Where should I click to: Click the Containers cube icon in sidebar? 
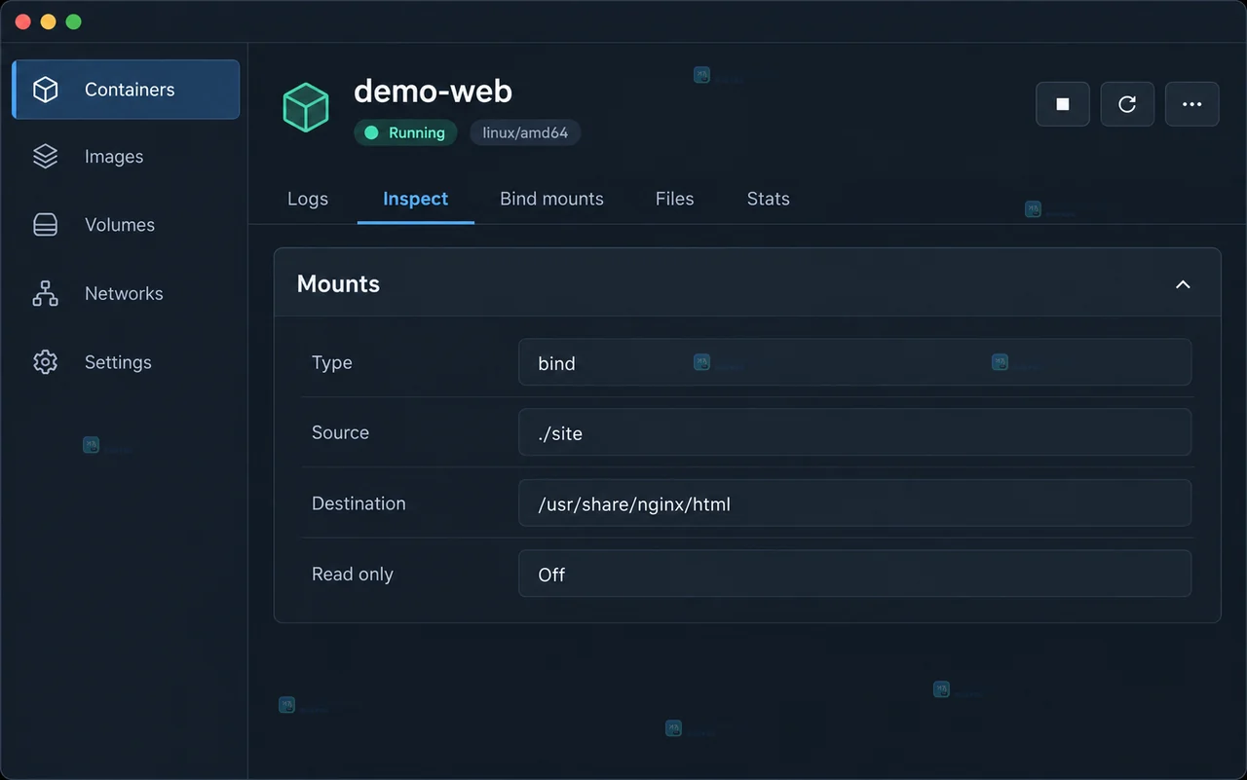tap(46, 90)
